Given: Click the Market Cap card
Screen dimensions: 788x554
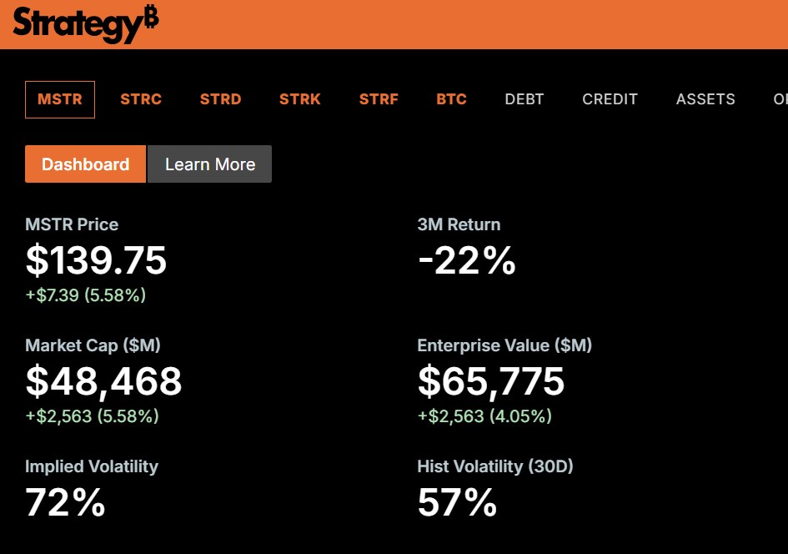Looking at the screenshot, I should [103, 380].
